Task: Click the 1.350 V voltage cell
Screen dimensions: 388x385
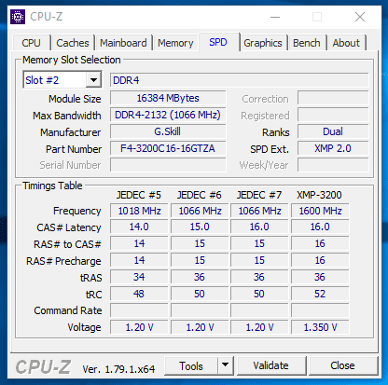Action: pyautogui.click(x=320, y=327)
